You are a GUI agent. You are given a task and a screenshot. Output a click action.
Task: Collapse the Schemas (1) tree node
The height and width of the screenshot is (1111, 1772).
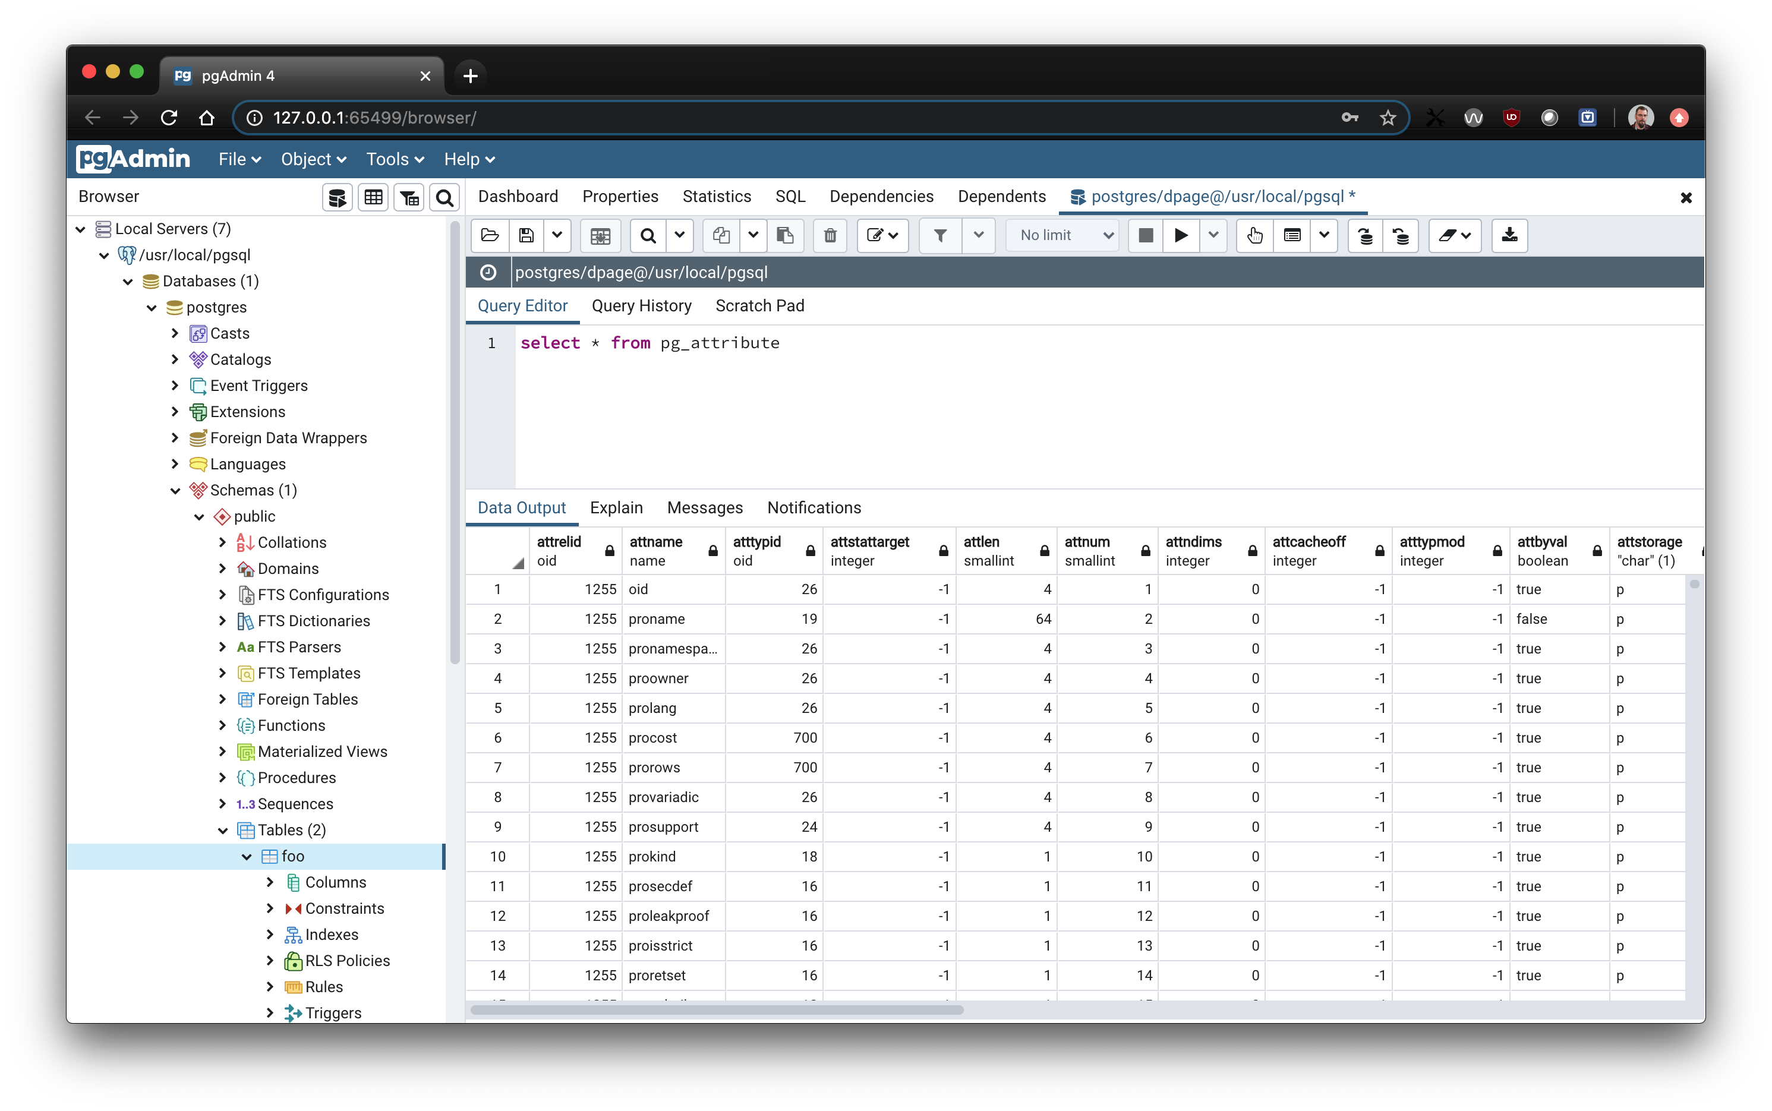click(175, 490)
